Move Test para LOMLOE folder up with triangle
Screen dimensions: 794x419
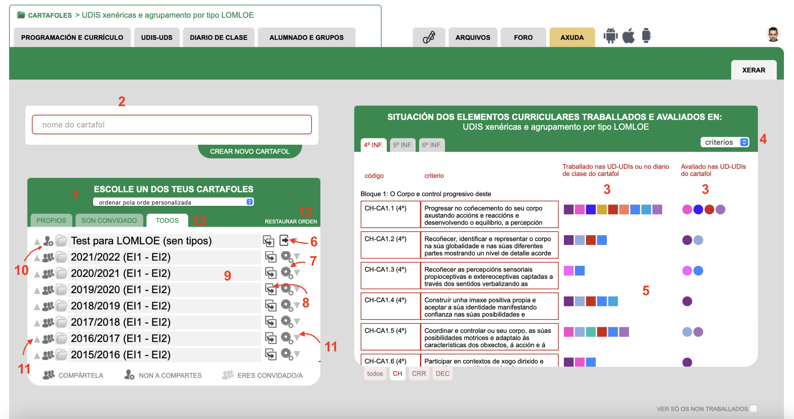[37, 242]
